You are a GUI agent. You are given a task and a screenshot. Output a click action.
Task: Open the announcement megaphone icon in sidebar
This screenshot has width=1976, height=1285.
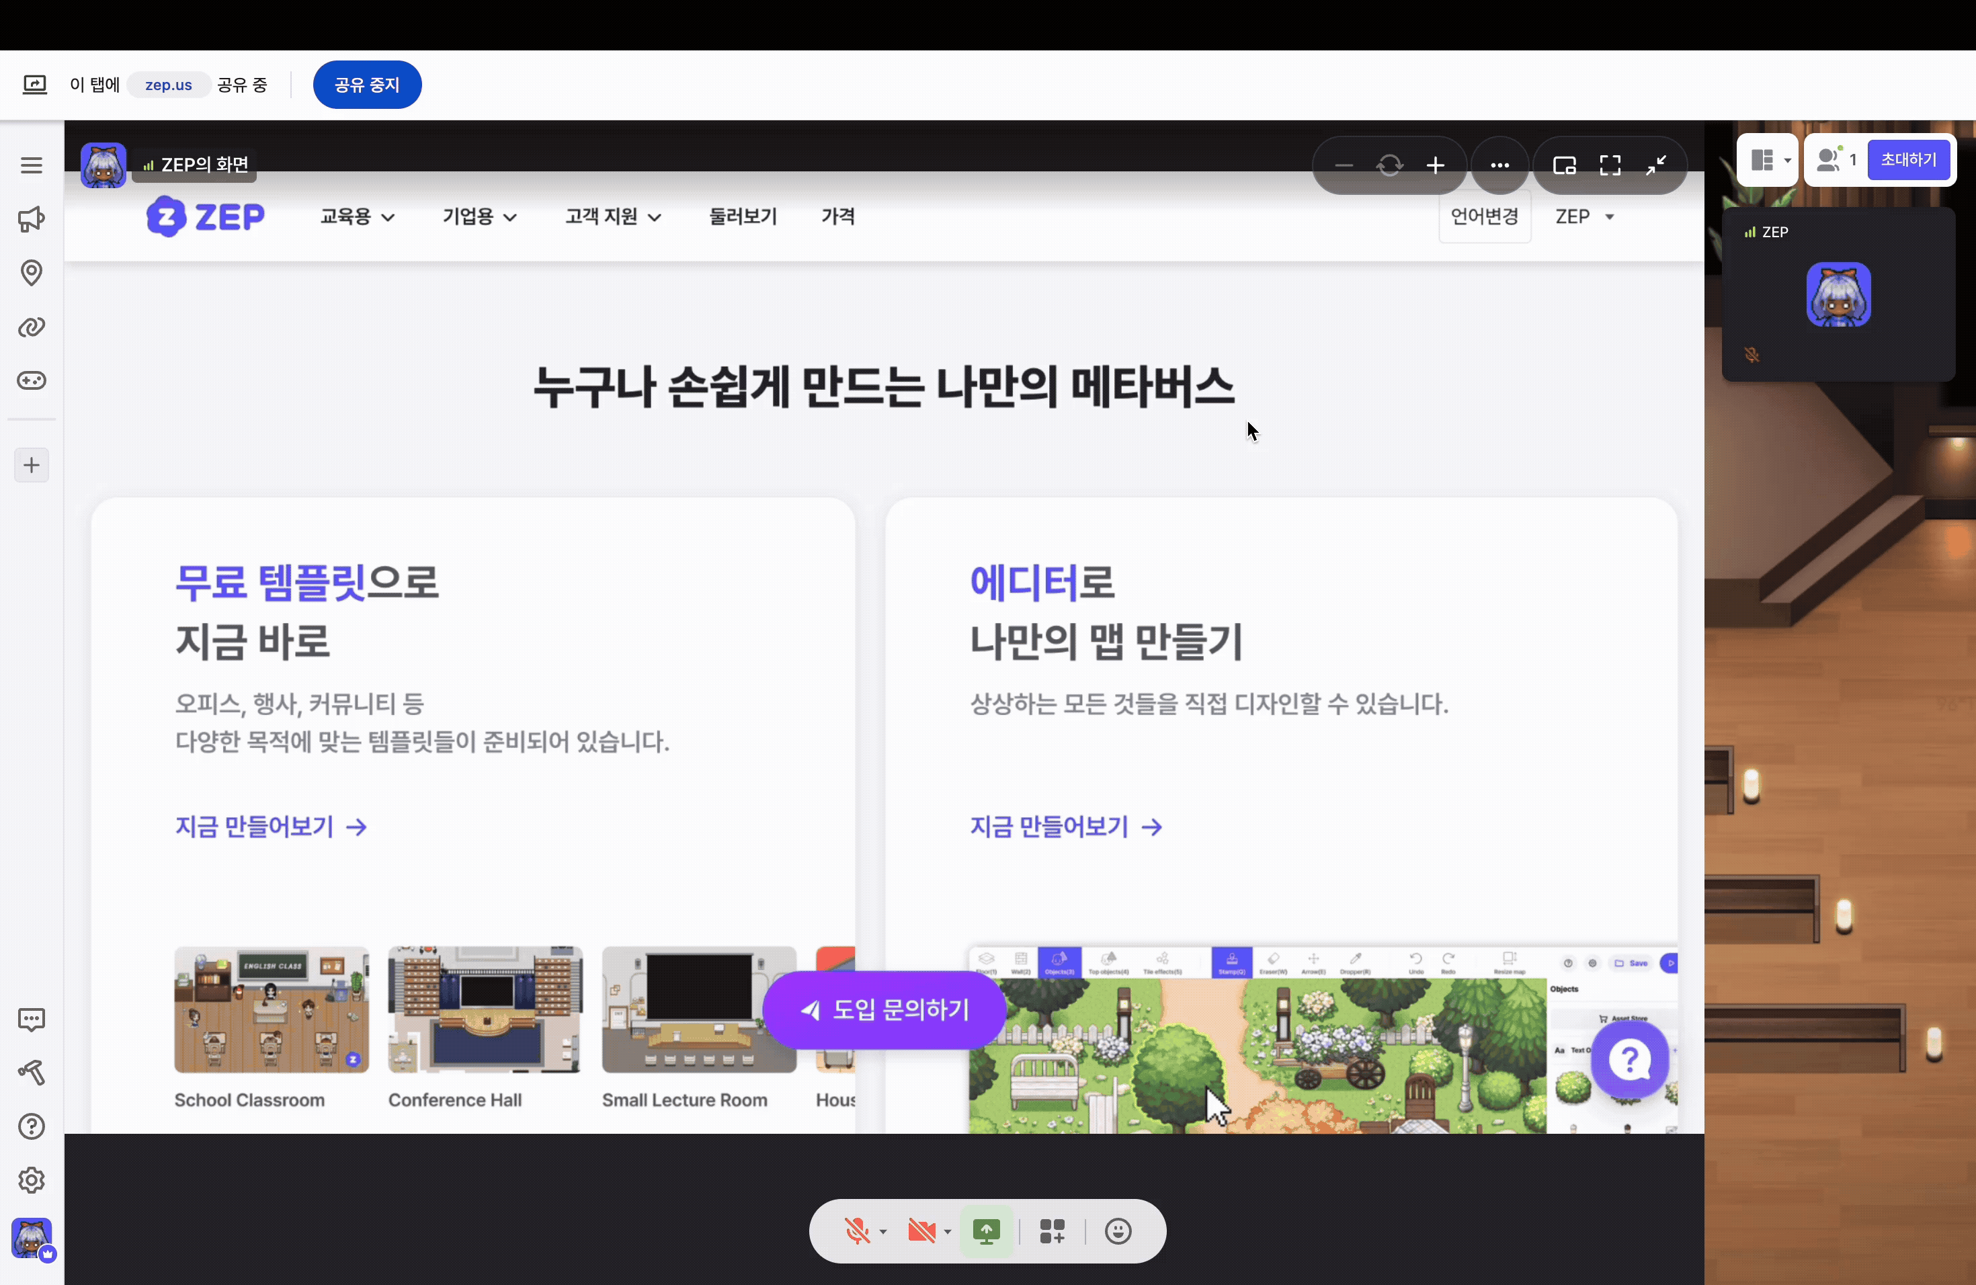click(x=32, y=219)
